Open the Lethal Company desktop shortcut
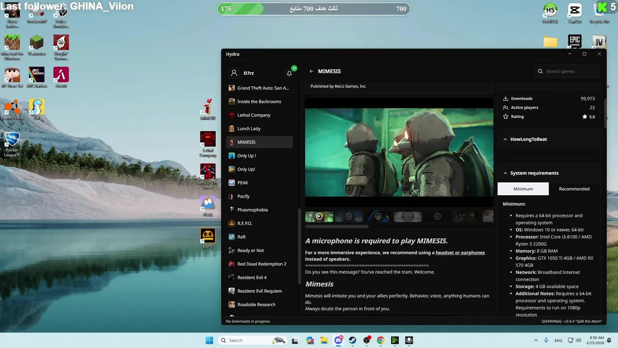The height and width of the screenshot is (348, 618). (x=208, y=145)
